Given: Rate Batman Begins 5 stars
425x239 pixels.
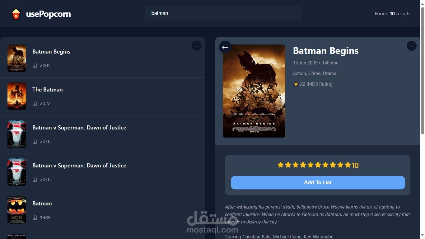Looking at the screenshot, I should pos(311,165).
